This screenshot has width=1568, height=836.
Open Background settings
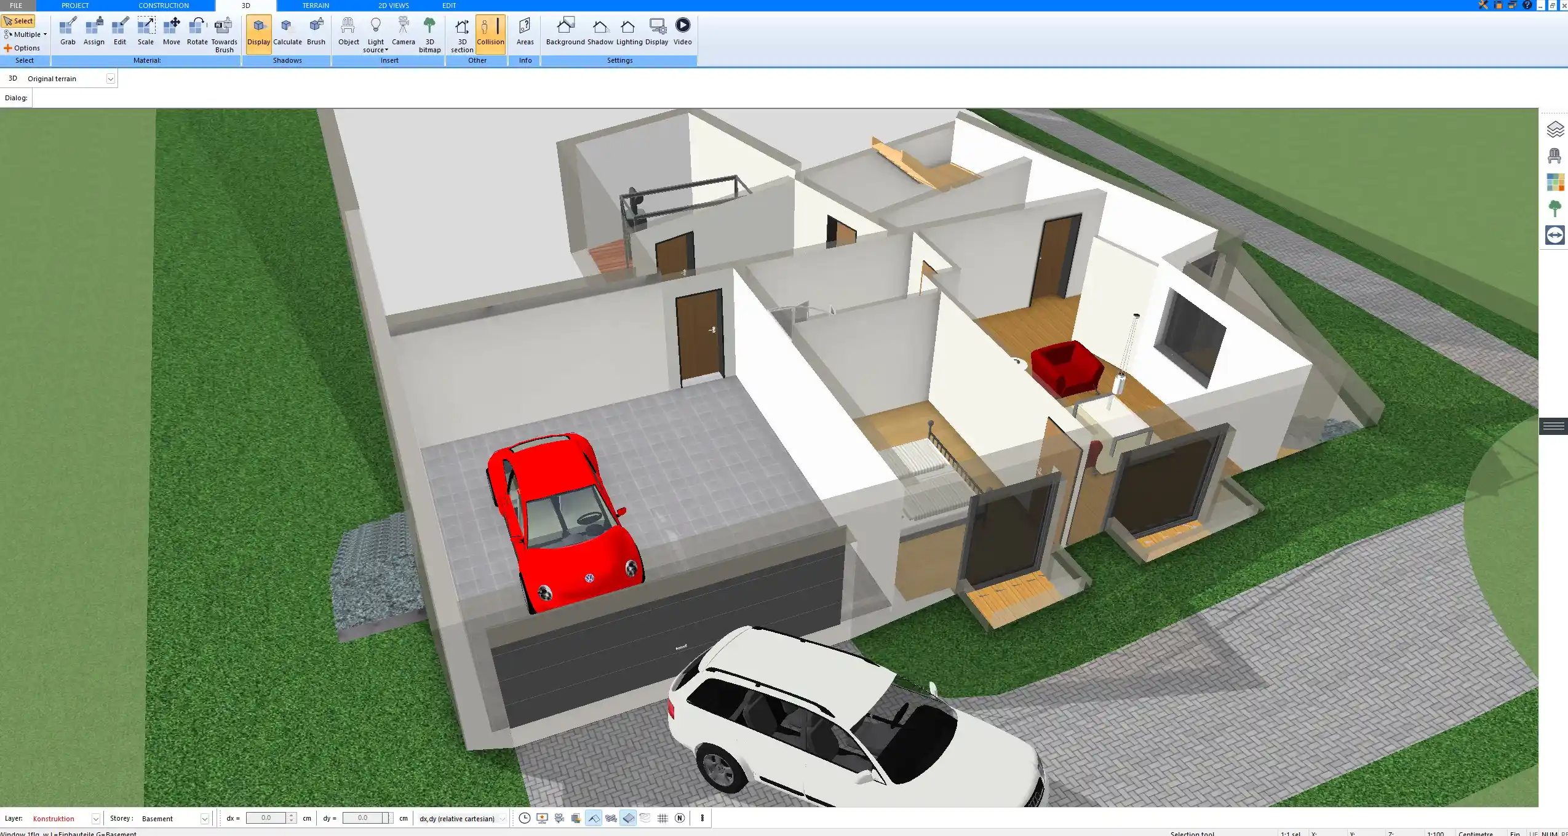coord(565,32)
